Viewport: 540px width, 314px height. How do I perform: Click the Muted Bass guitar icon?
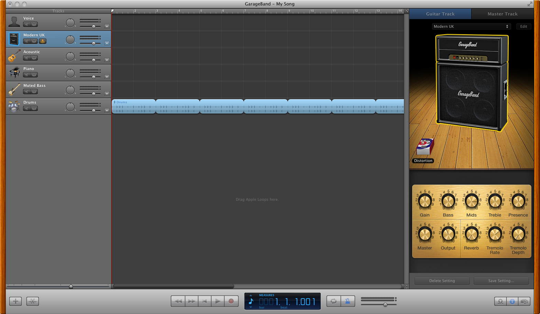(x=14, y=89)
